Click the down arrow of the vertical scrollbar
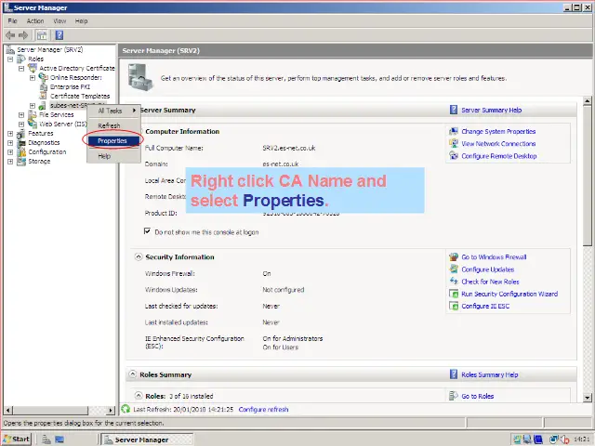Image resolution: width=595 pixels, height=446 pixels. pos(587,398)
